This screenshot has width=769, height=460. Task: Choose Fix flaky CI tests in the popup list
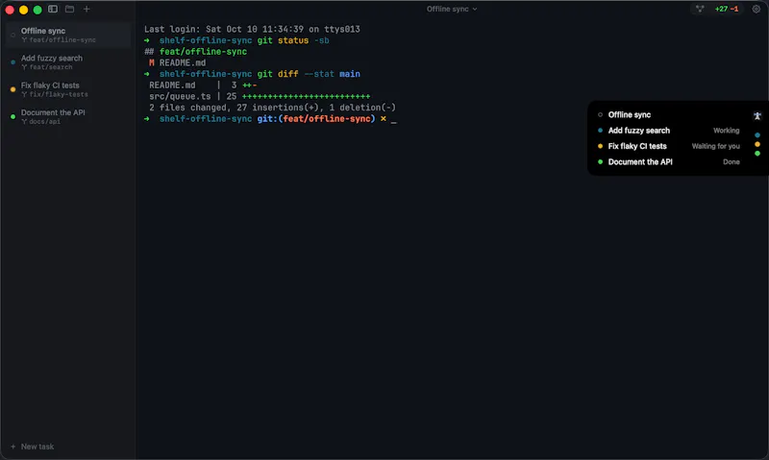pyautogui.click(x=637, y=146)
